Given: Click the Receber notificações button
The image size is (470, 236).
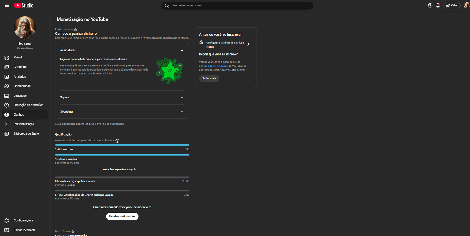Looking at the screenshot, I should pos(122,217).
